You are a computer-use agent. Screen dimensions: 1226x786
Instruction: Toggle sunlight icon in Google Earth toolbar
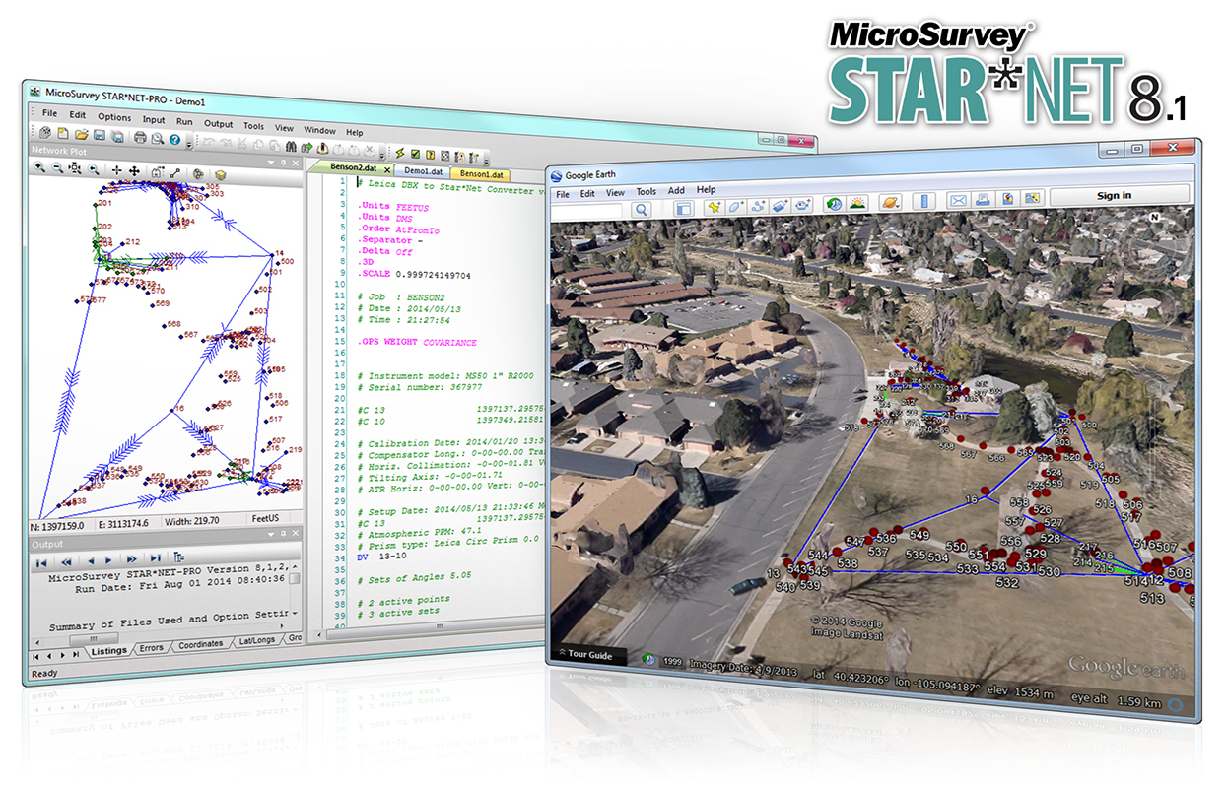[x=857, y=203]
